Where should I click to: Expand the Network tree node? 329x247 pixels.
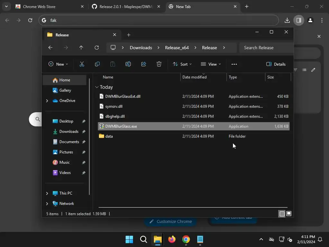coord(47,204)
